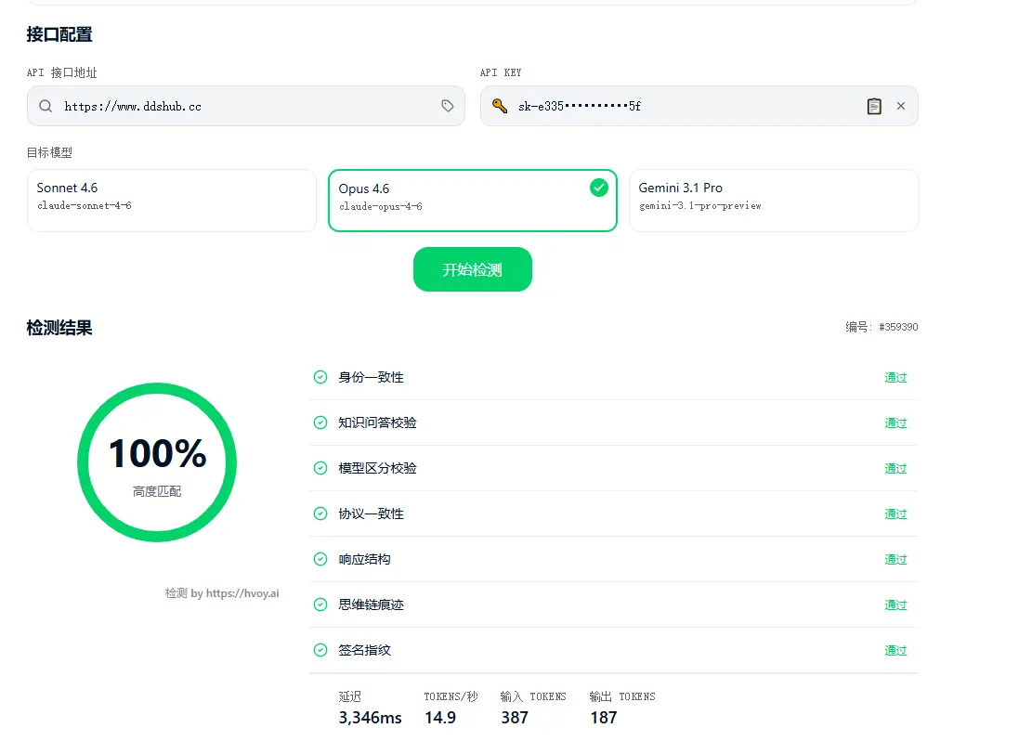Click 通过 status for 协议一致性

pyautogui.click(x=895, y=514)
